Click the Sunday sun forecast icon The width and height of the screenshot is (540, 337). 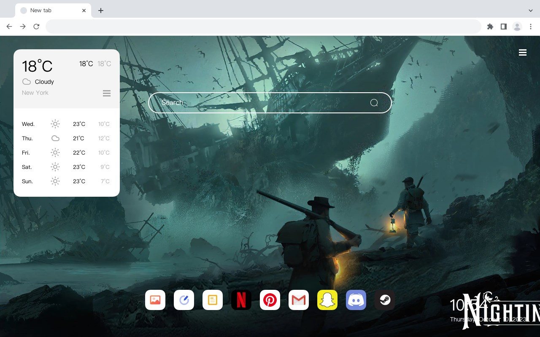tap(55, 181)
